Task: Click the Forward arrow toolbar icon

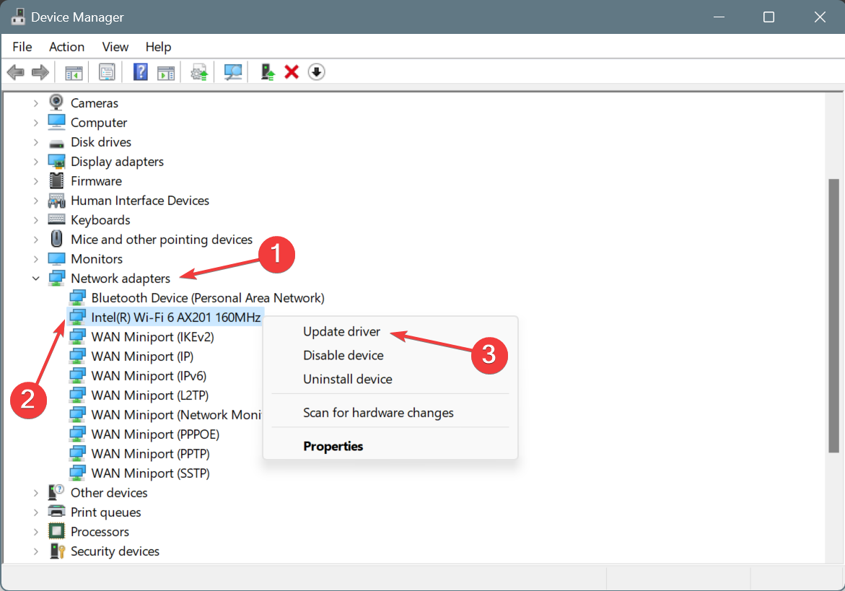Action: pyautogui.click(x=40, y=71)
